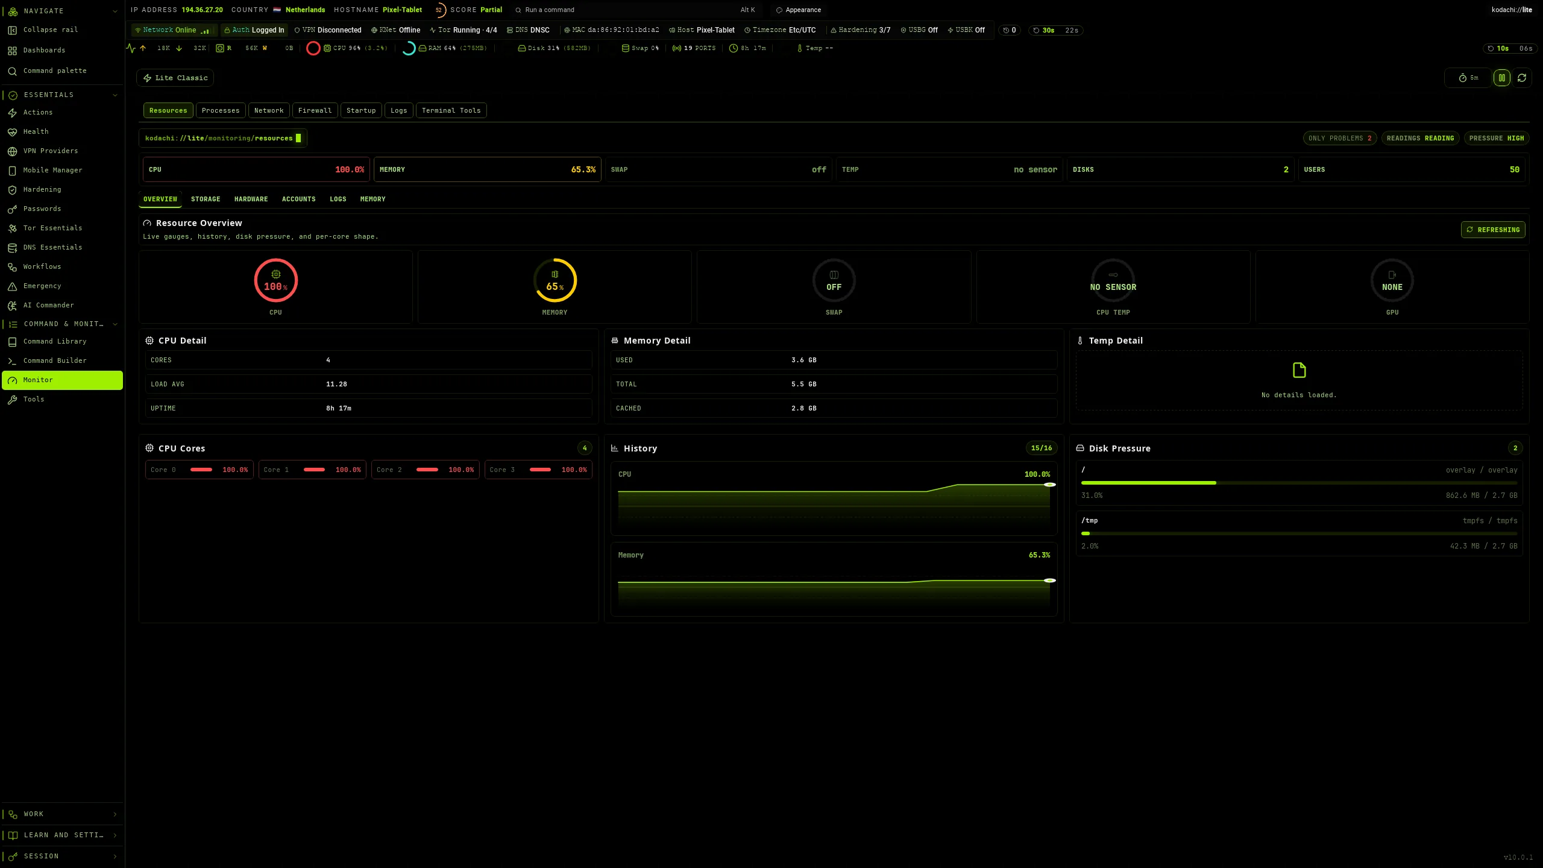Open Mobile Manager
1543x868 pixels.
point(62,171)
